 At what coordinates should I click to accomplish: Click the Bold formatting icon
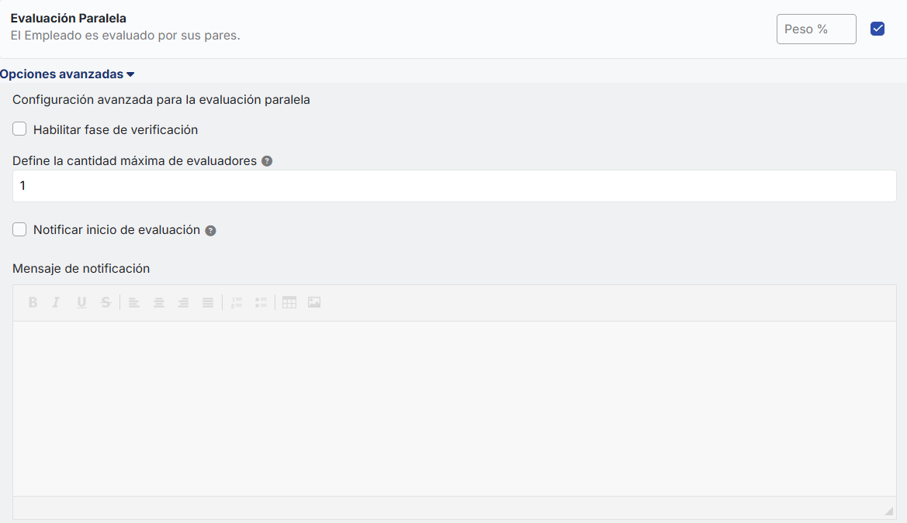coord(33,303)
